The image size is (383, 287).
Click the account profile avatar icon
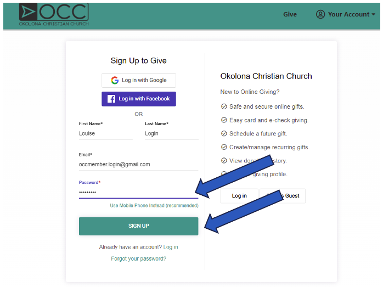[x=320, y=14]
